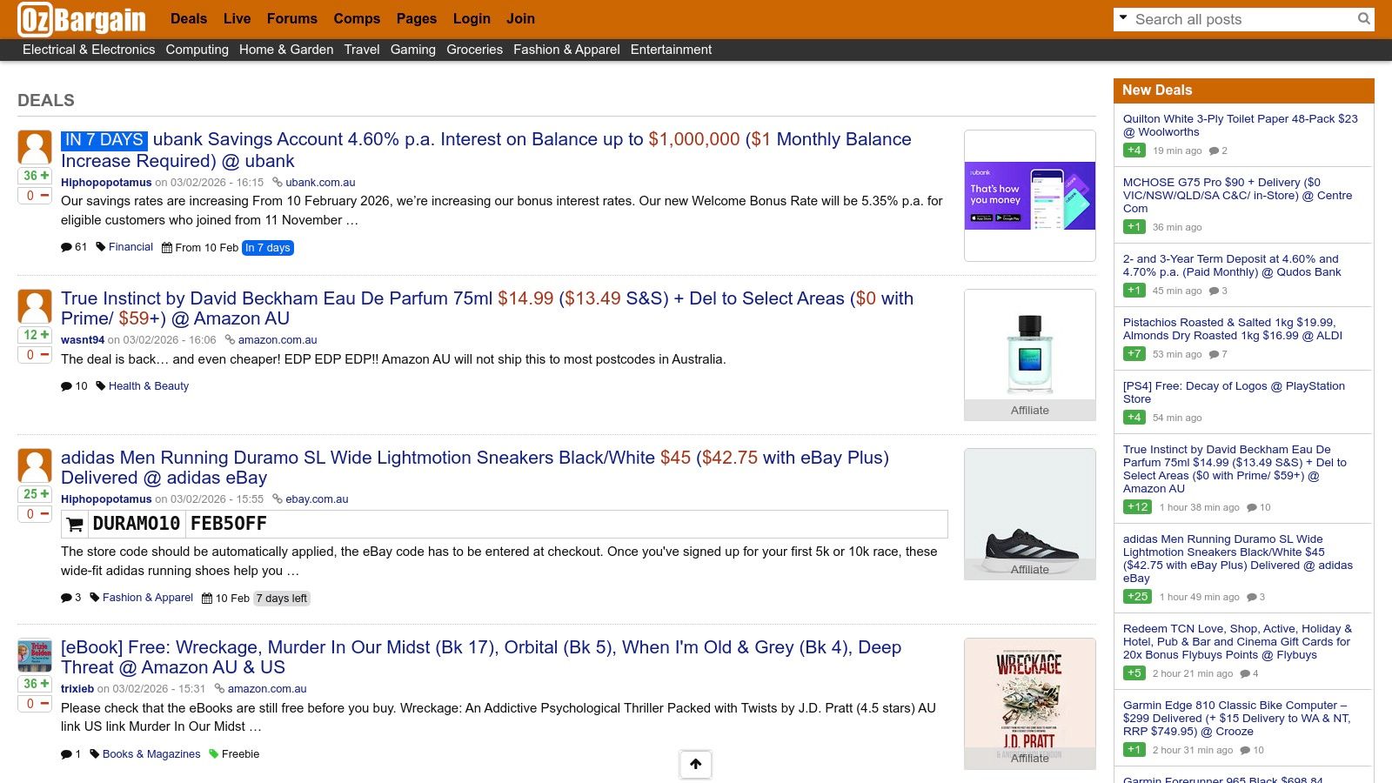Click the Login link
The width and height of the screenshot is (1392, 783).
tap(472, 18)
